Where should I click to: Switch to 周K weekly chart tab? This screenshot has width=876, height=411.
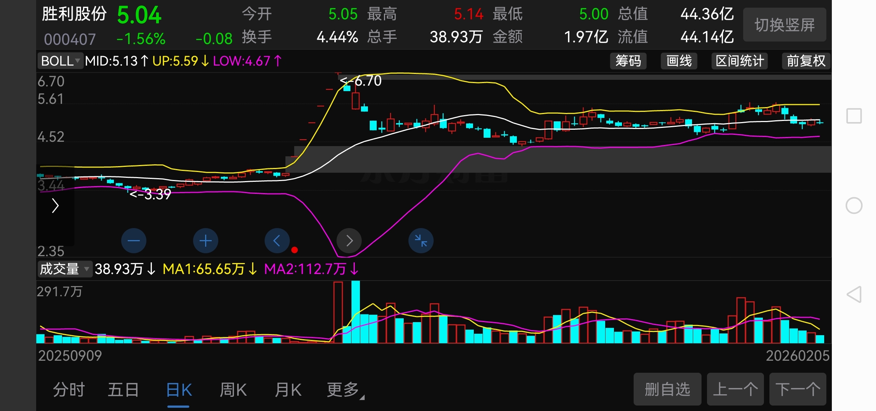[233, 390]
